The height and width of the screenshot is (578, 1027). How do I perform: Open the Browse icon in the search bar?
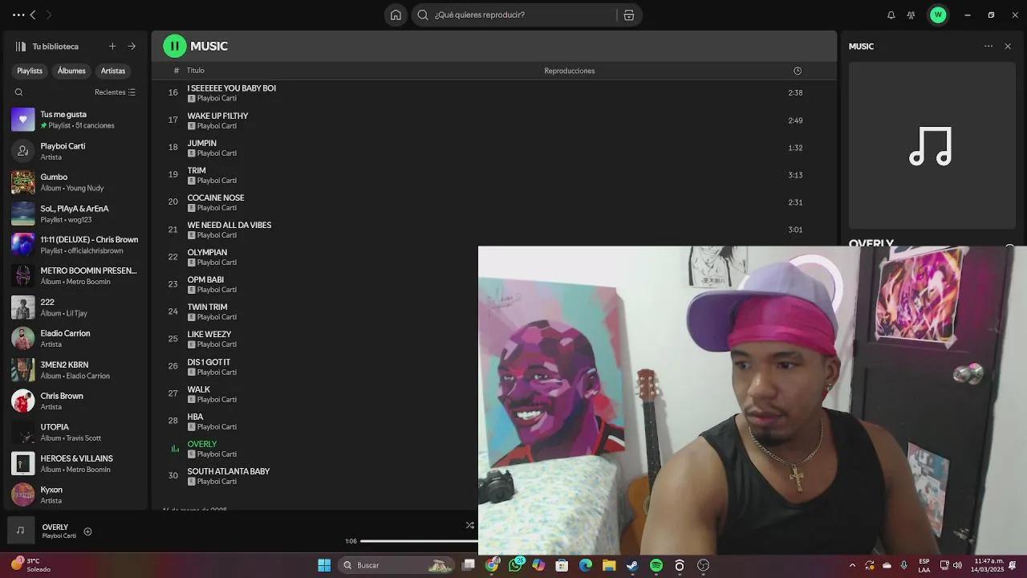[x=629, y=15]
